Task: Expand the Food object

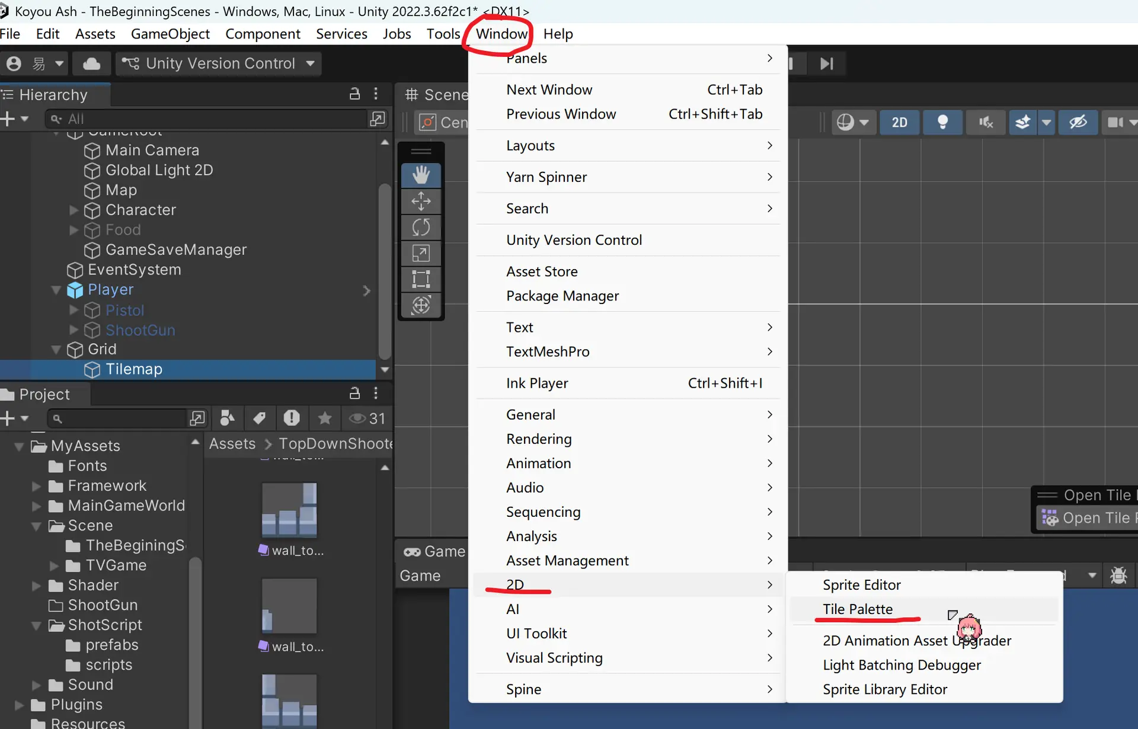Action: (73, 230)
